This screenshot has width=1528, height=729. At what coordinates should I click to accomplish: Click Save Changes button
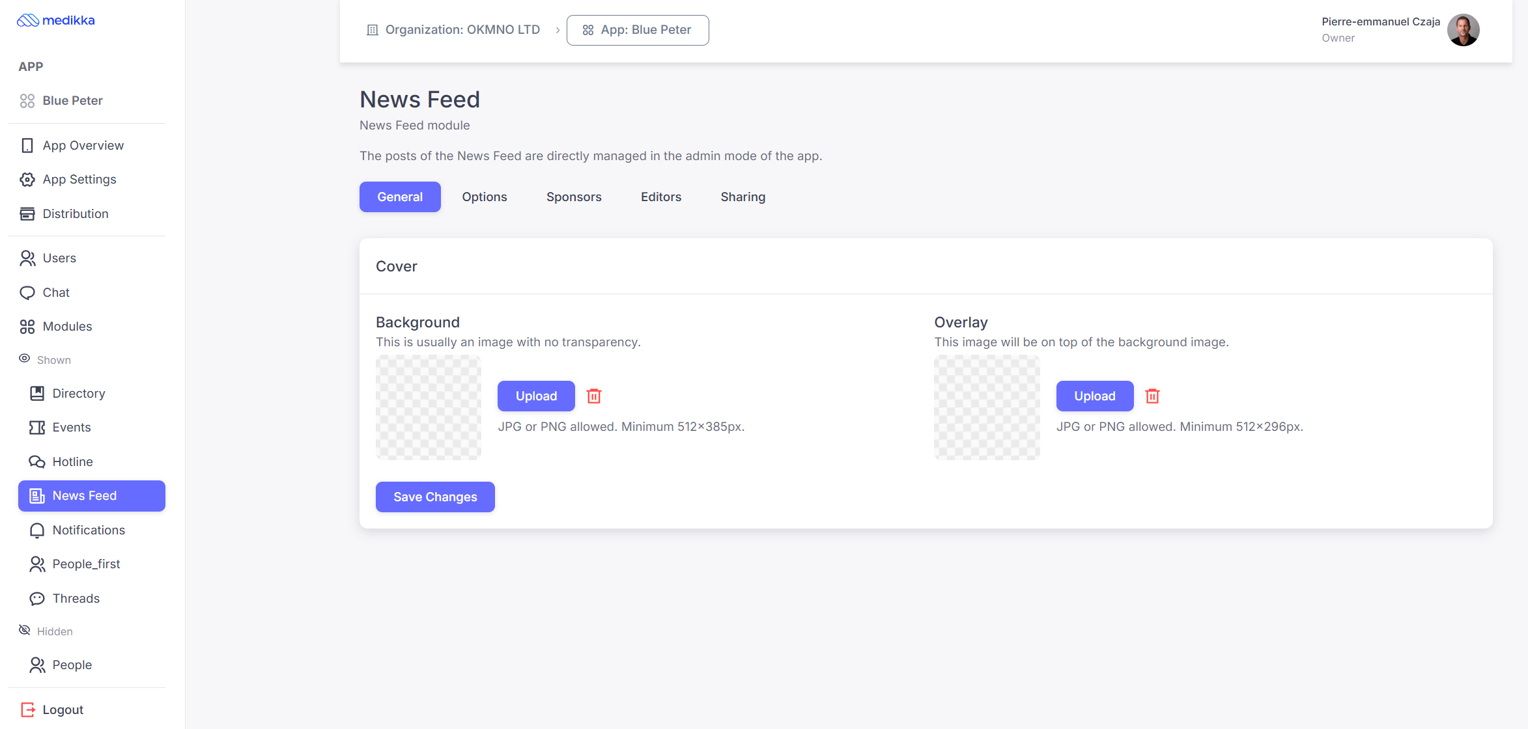[x=435, y=497]
